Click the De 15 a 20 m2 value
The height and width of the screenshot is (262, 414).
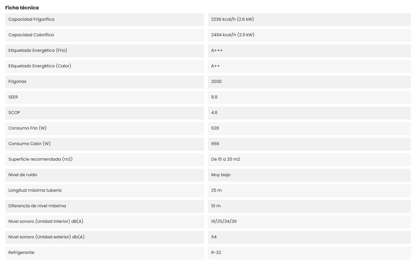click(225, 159)
